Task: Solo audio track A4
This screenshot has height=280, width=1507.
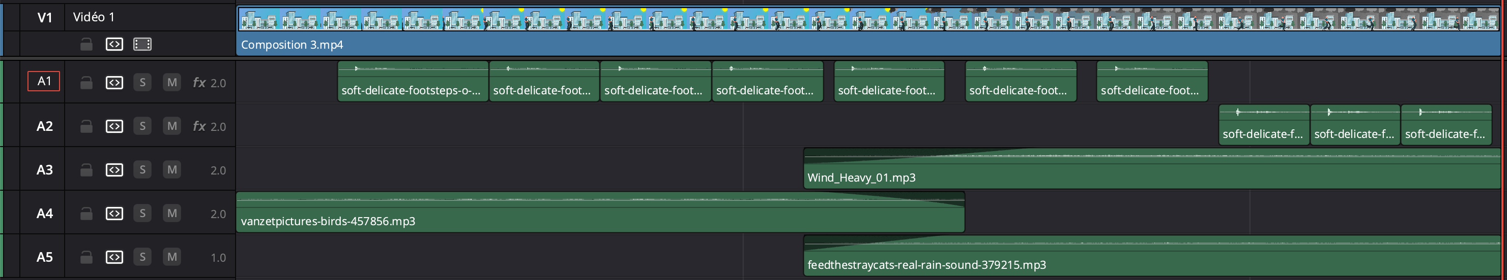Action: pos(142,214)
